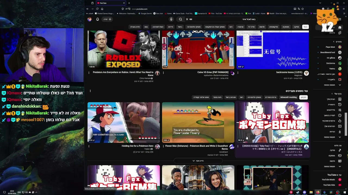Image resolution: width=348 pixels, height=195 pixels.
Task: Open the browser tab list dropdown arrow
Action: [x=320, y=3]
